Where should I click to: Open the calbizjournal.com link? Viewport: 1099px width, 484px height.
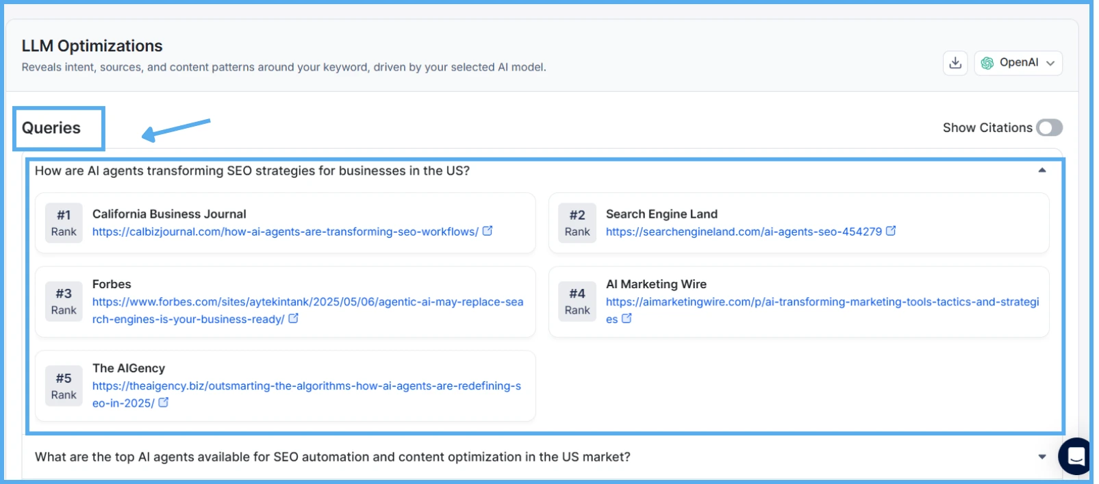pyautogui.click(x=286, y=231)
